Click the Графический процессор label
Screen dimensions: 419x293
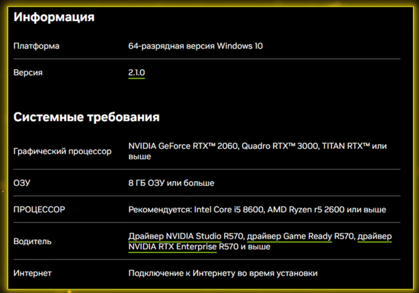click(62, 151)
